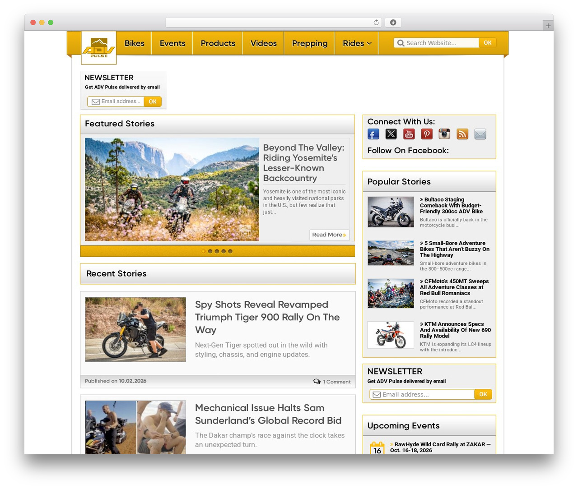The image size is (578, 489).
Task: Expand the Rides menu dropdown
Action: point(357,43)
